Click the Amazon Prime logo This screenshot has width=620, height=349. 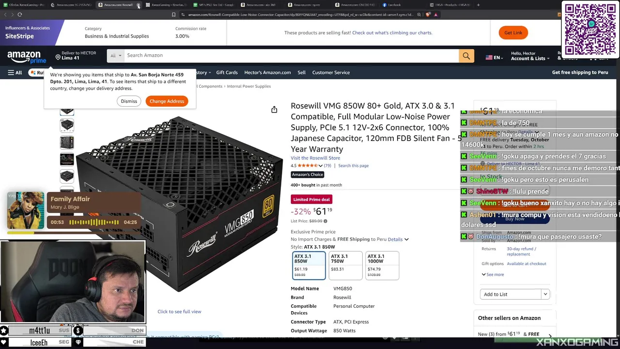click(x=26, y=57)
